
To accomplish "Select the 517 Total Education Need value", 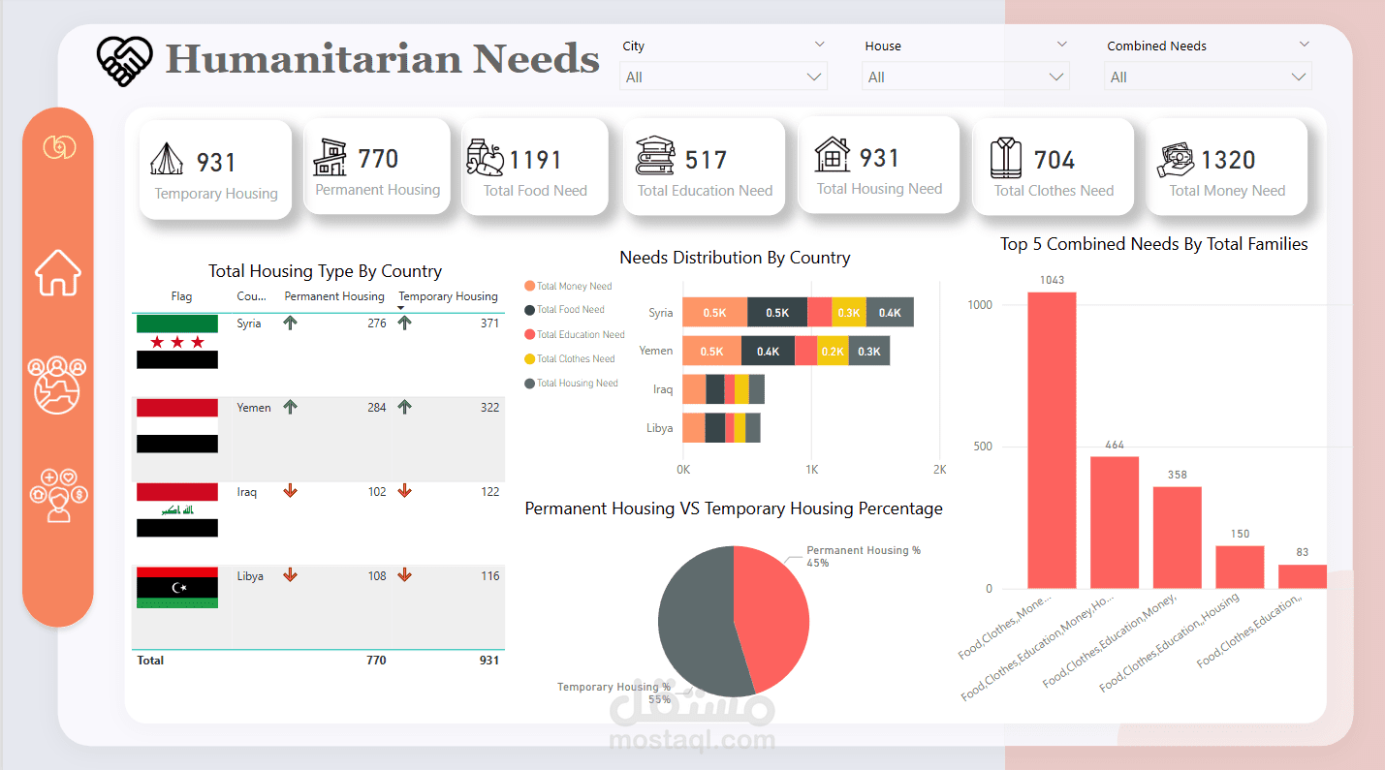I will (706, 160).
